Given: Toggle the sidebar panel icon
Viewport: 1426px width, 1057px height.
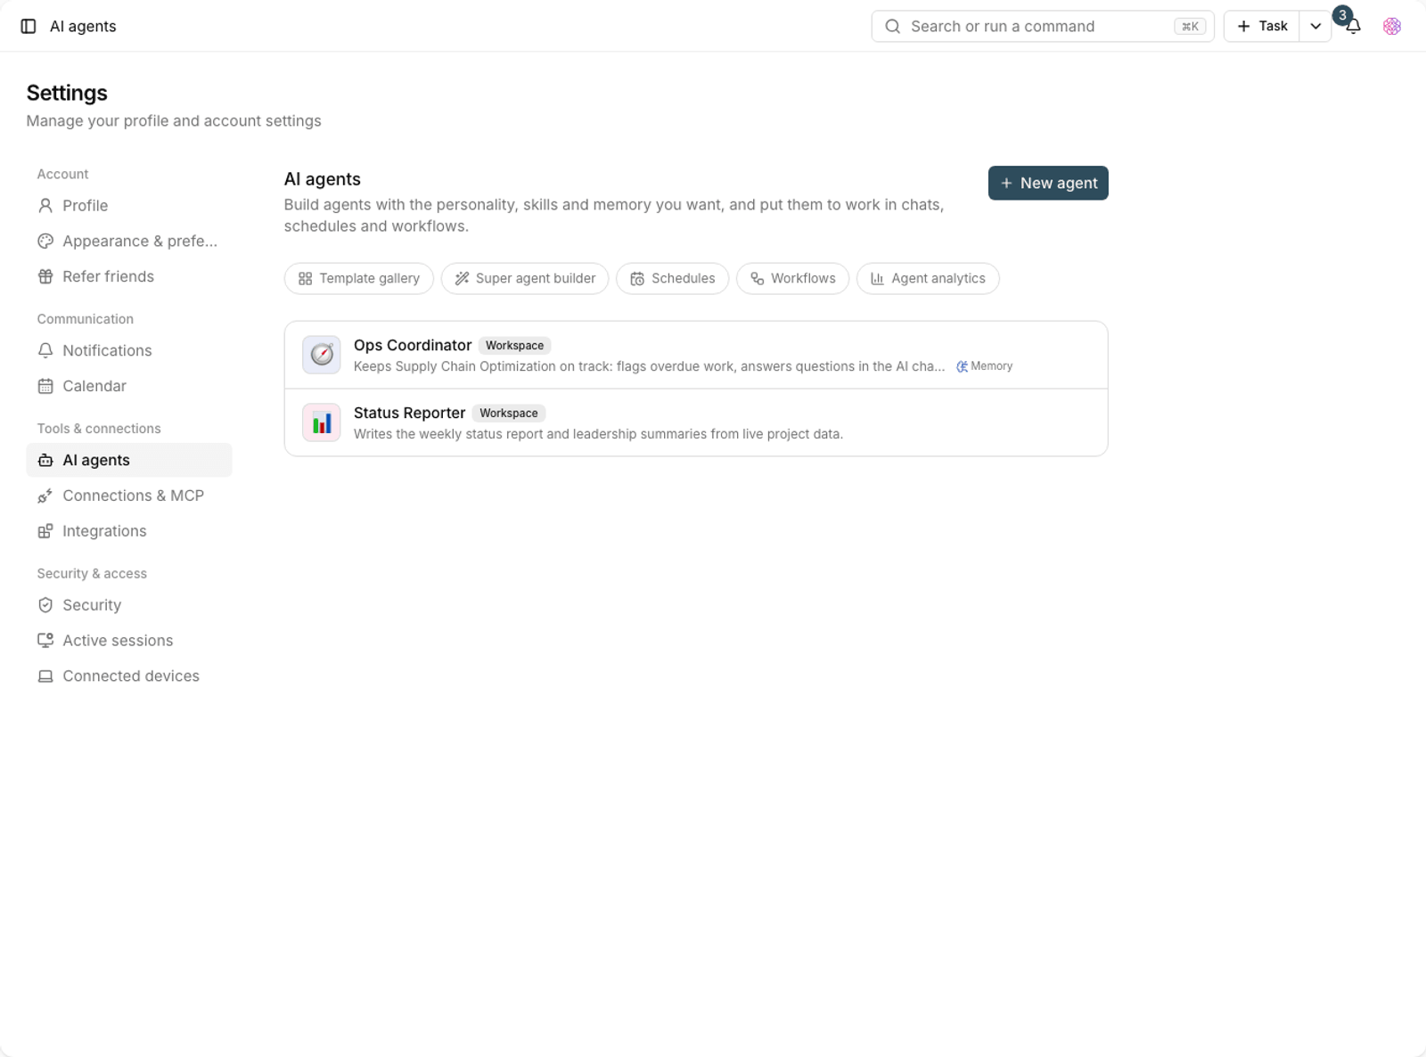Looking at the screenshot, I should pyautogui.click(x=29, y=27).
